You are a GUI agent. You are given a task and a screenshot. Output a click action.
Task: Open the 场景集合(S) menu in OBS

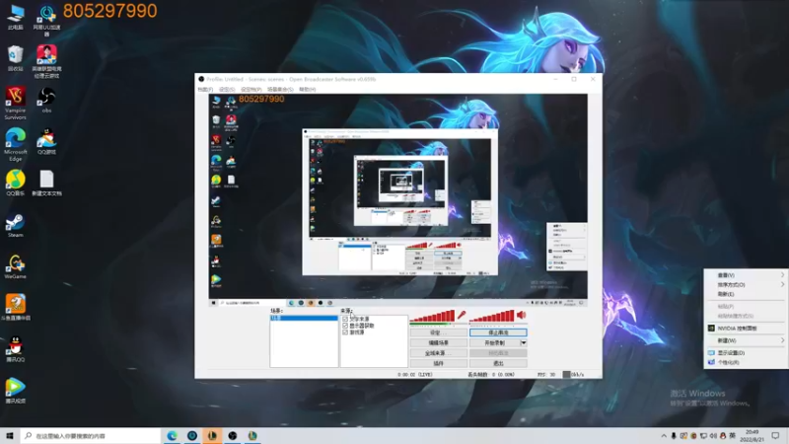280,89
